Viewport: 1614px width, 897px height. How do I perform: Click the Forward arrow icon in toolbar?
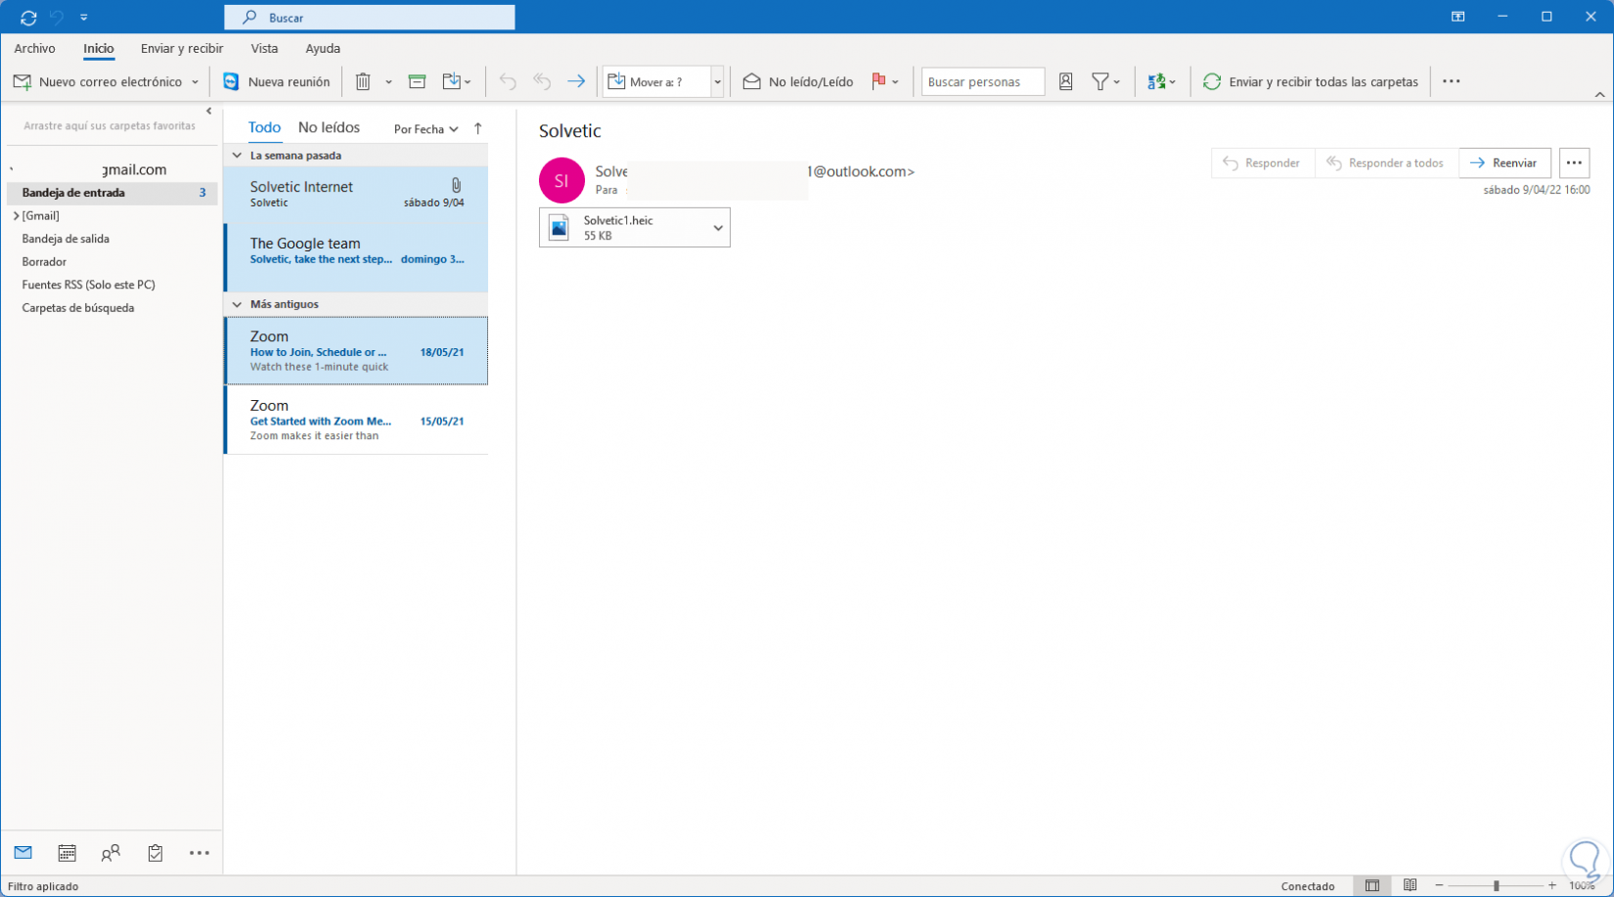(576, 82)
